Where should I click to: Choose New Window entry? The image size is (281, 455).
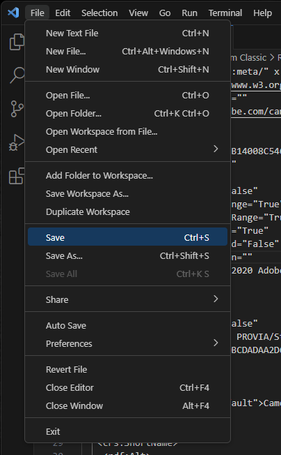click(127, 69)
